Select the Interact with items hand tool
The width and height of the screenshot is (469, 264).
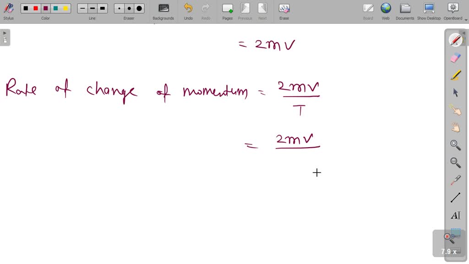click(x=455, y=110)
